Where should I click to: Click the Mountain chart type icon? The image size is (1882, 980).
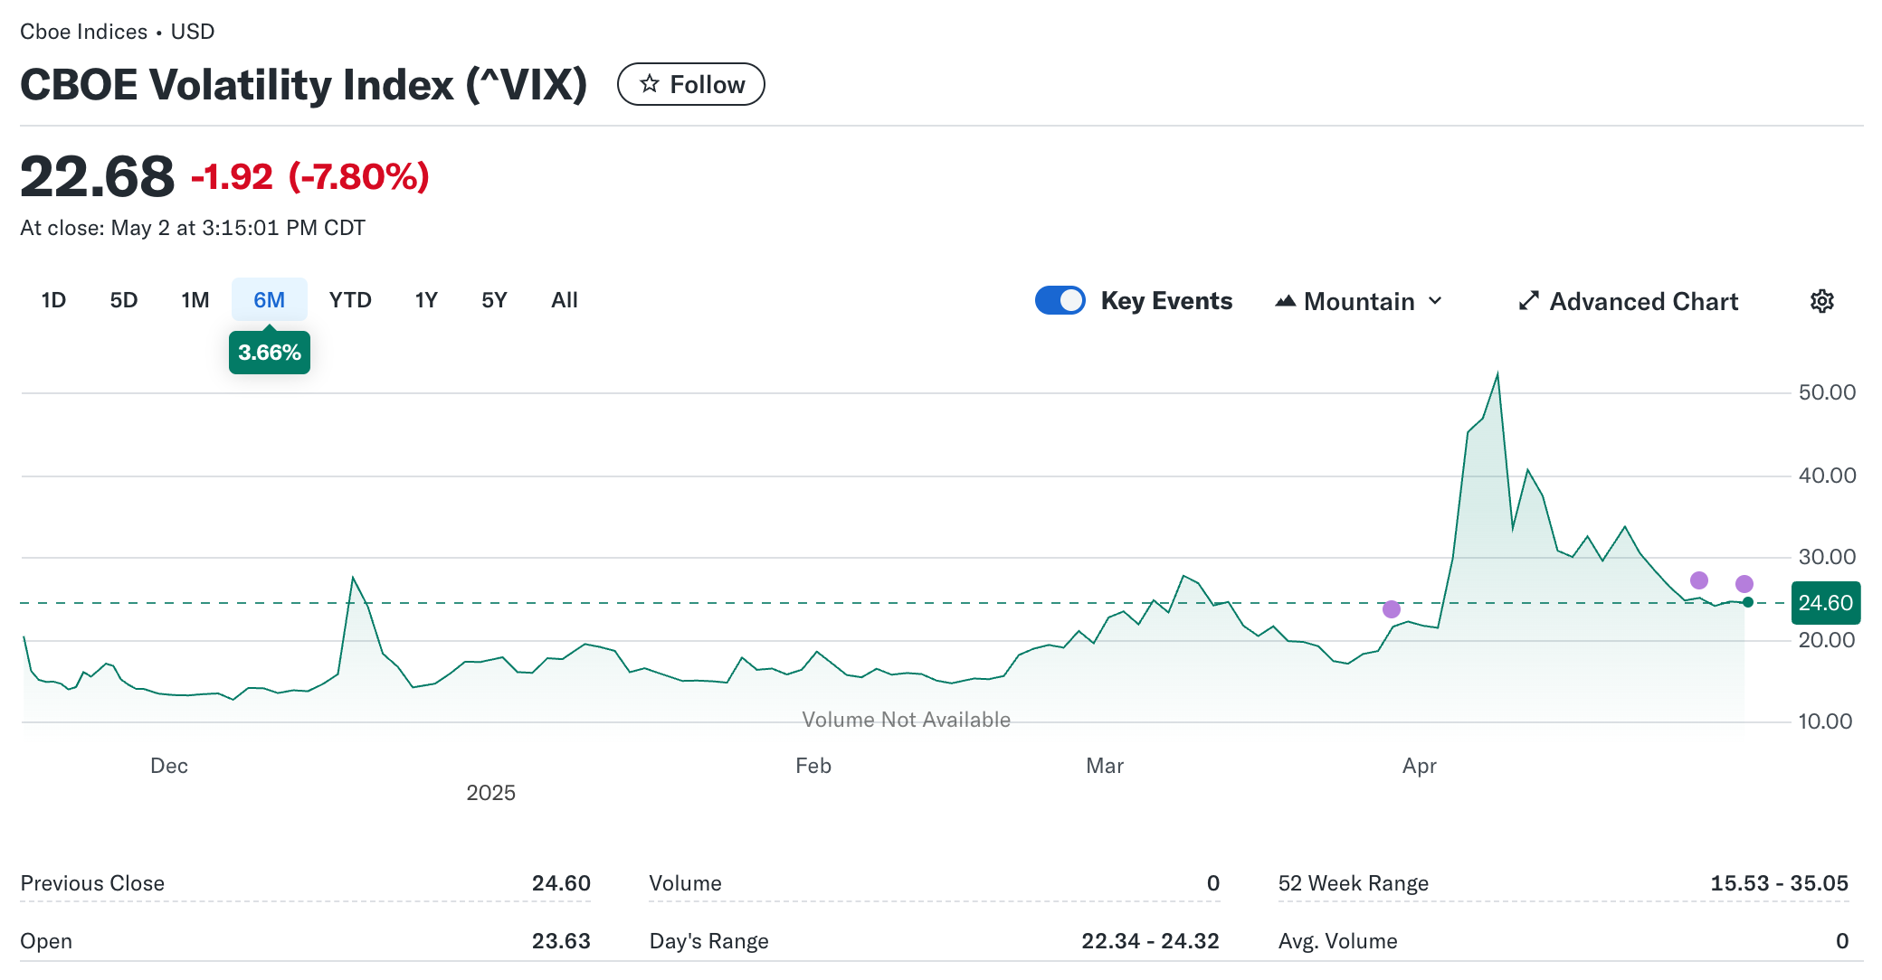coord(1285,301)
